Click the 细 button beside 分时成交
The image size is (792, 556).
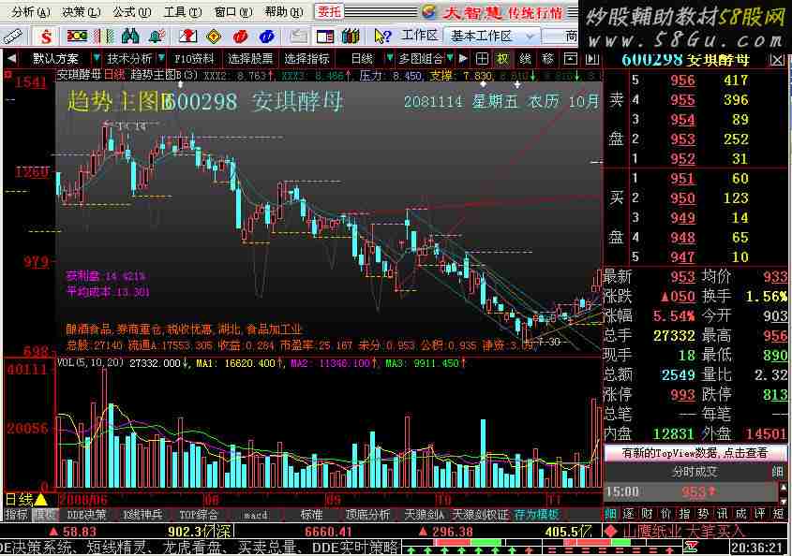pos(777,472)
